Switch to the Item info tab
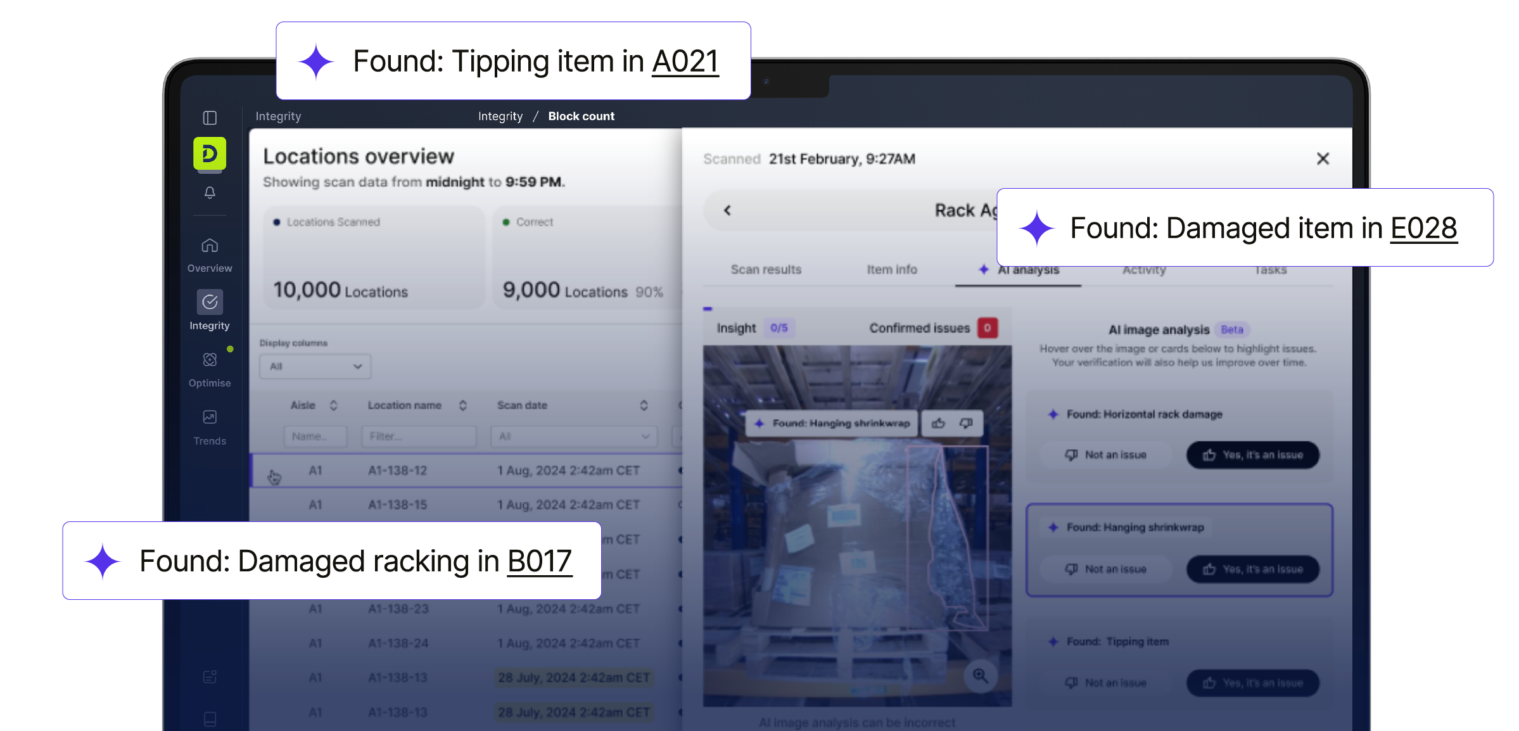1519x731 pixels. click(x=891, y=270)
